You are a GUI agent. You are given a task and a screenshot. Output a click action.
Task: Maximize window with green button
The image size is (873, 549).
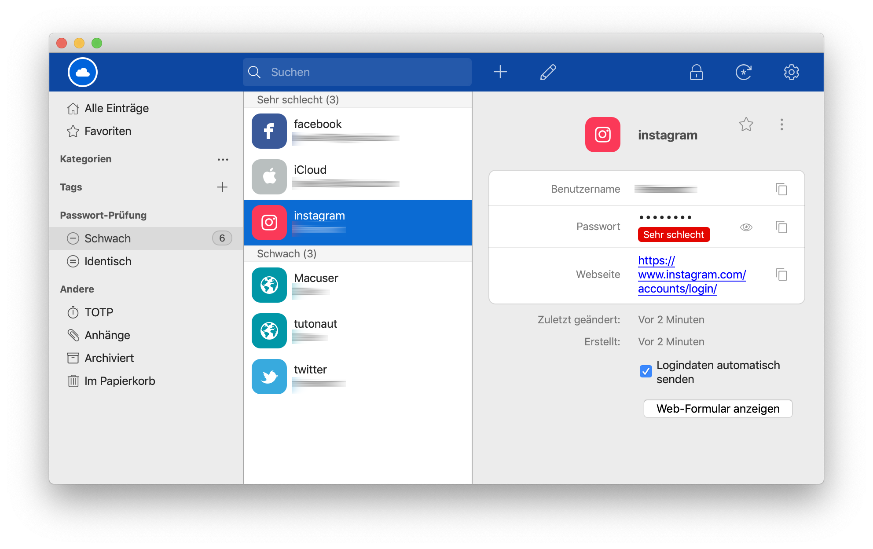(97, 43)
